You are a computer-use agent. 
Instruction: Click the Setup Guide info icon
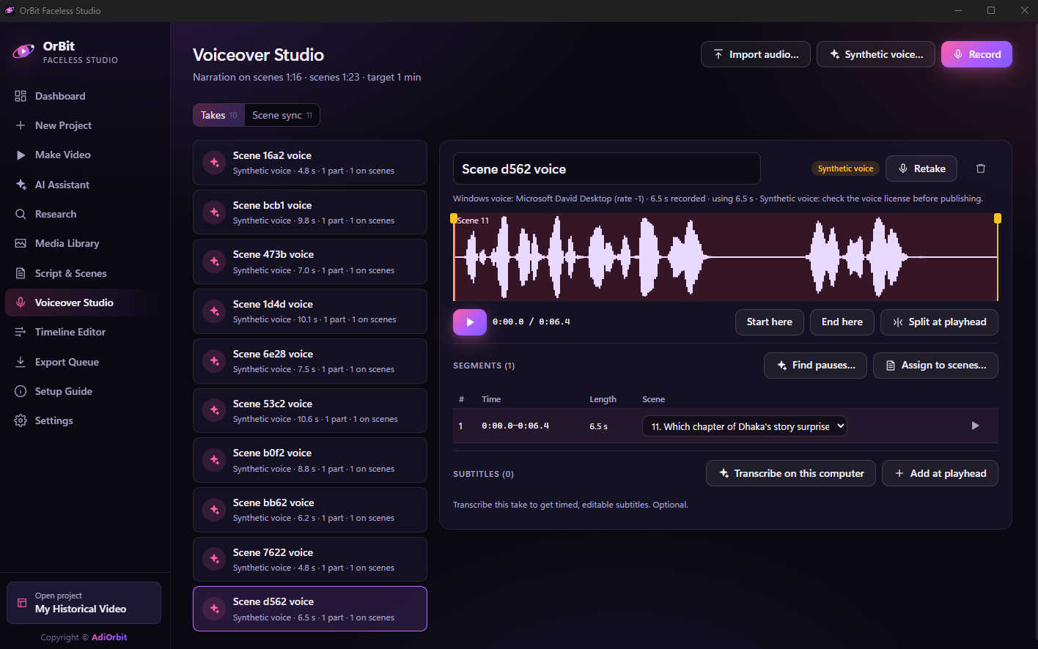(21, 391)
